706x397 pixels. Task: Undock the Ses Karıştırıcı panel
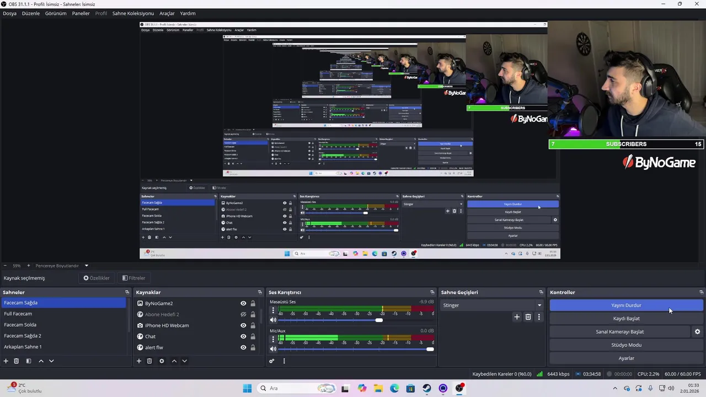pos(432,292)
